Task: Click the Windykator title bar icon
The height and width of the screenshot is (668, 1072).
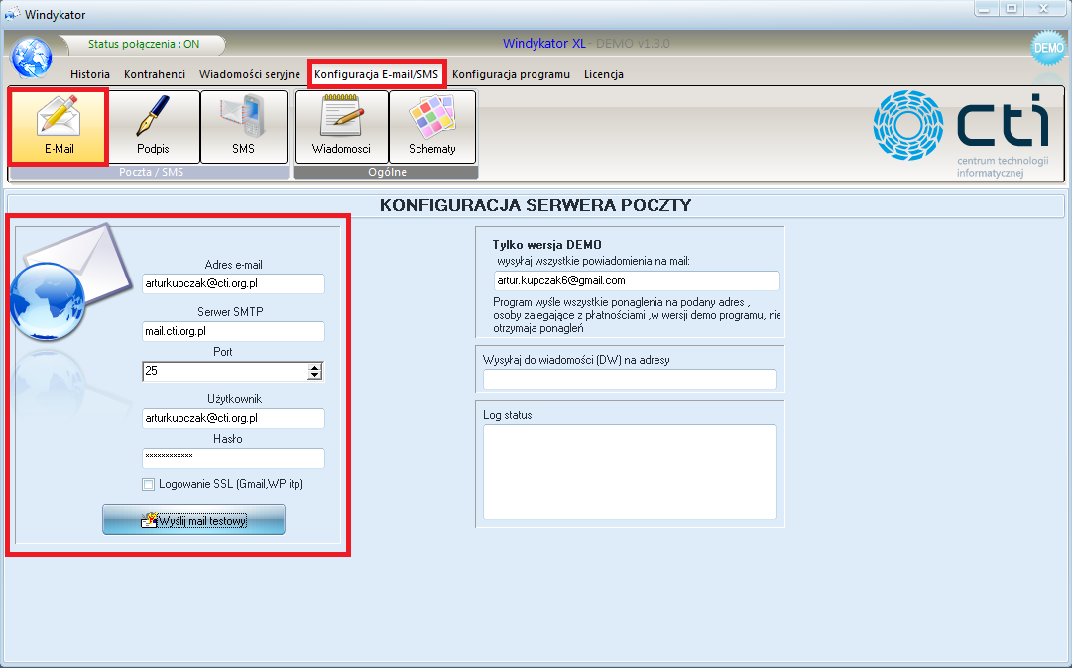Action: coord(12,14)
